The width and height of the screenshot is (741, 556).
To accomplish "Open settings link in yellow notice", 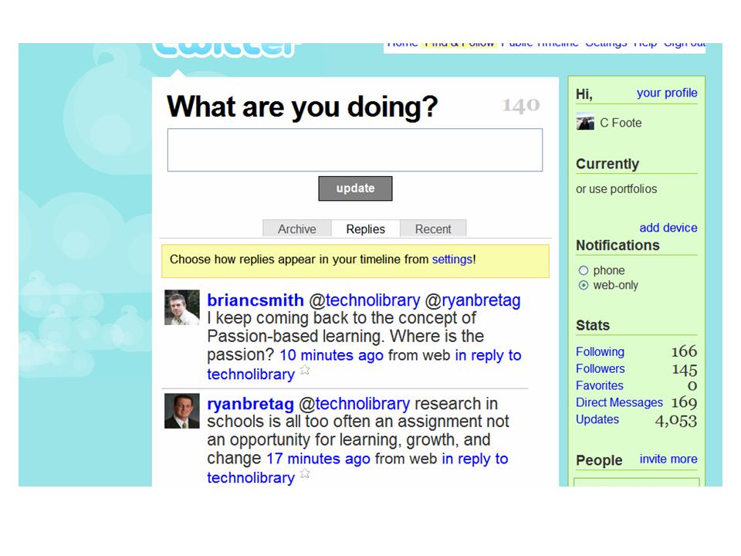I will point(452,259).
